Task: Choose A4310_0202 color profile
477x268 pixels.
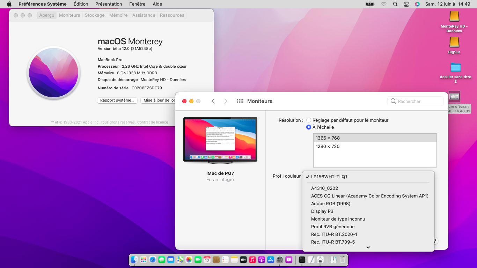Action: pyautogui.click(x=368, y=188)
